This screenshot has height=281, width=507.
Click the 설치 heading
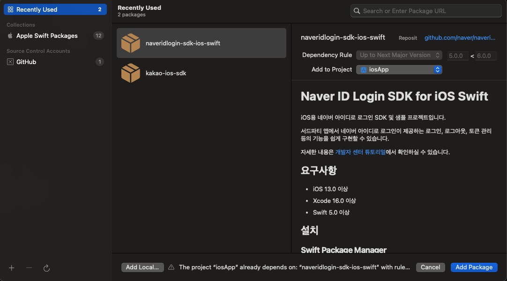[309, 231]
